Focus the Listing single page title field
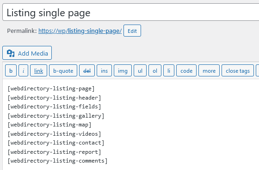This screenshot has width=259, height=170. click(130, 13)
